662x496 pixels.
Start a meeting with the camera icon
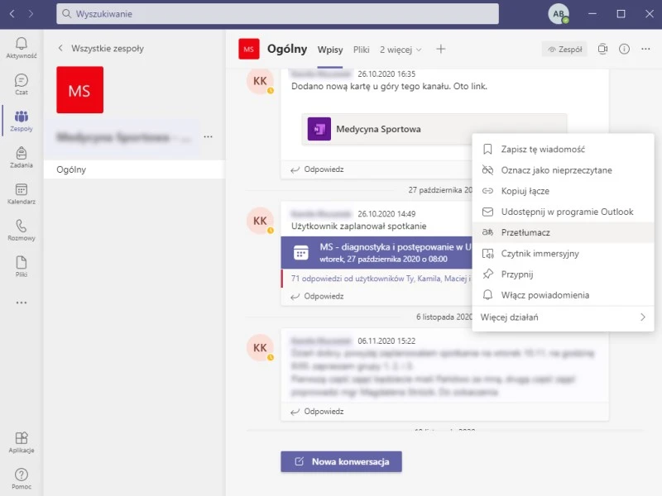602,49
